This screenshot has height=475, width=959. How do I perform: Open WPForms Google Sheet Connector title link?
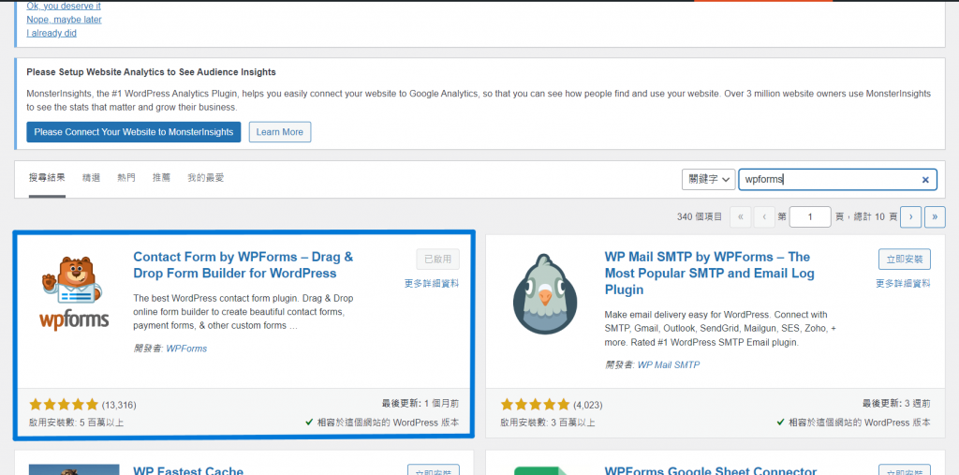point(711,470)
